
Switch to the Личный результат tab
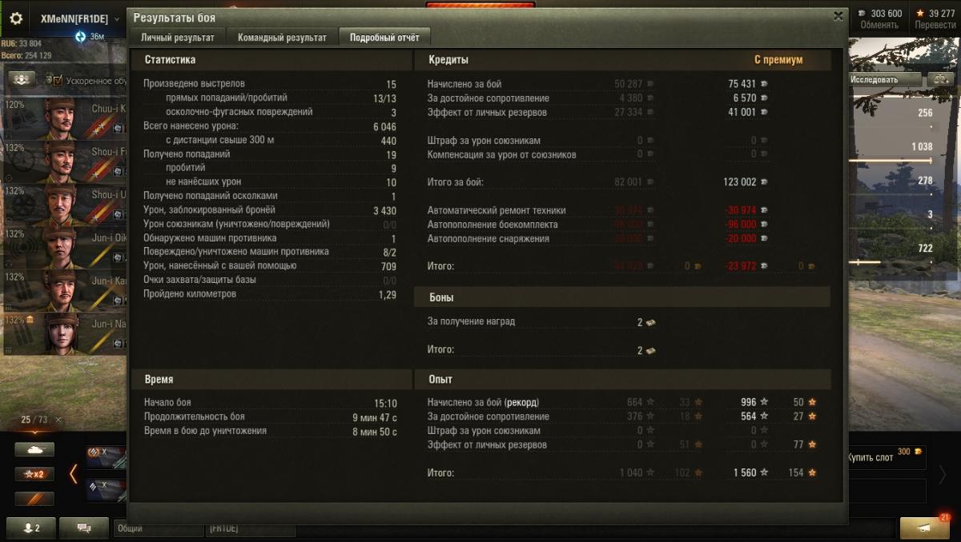pyautogui.click(x=178, y=38)
